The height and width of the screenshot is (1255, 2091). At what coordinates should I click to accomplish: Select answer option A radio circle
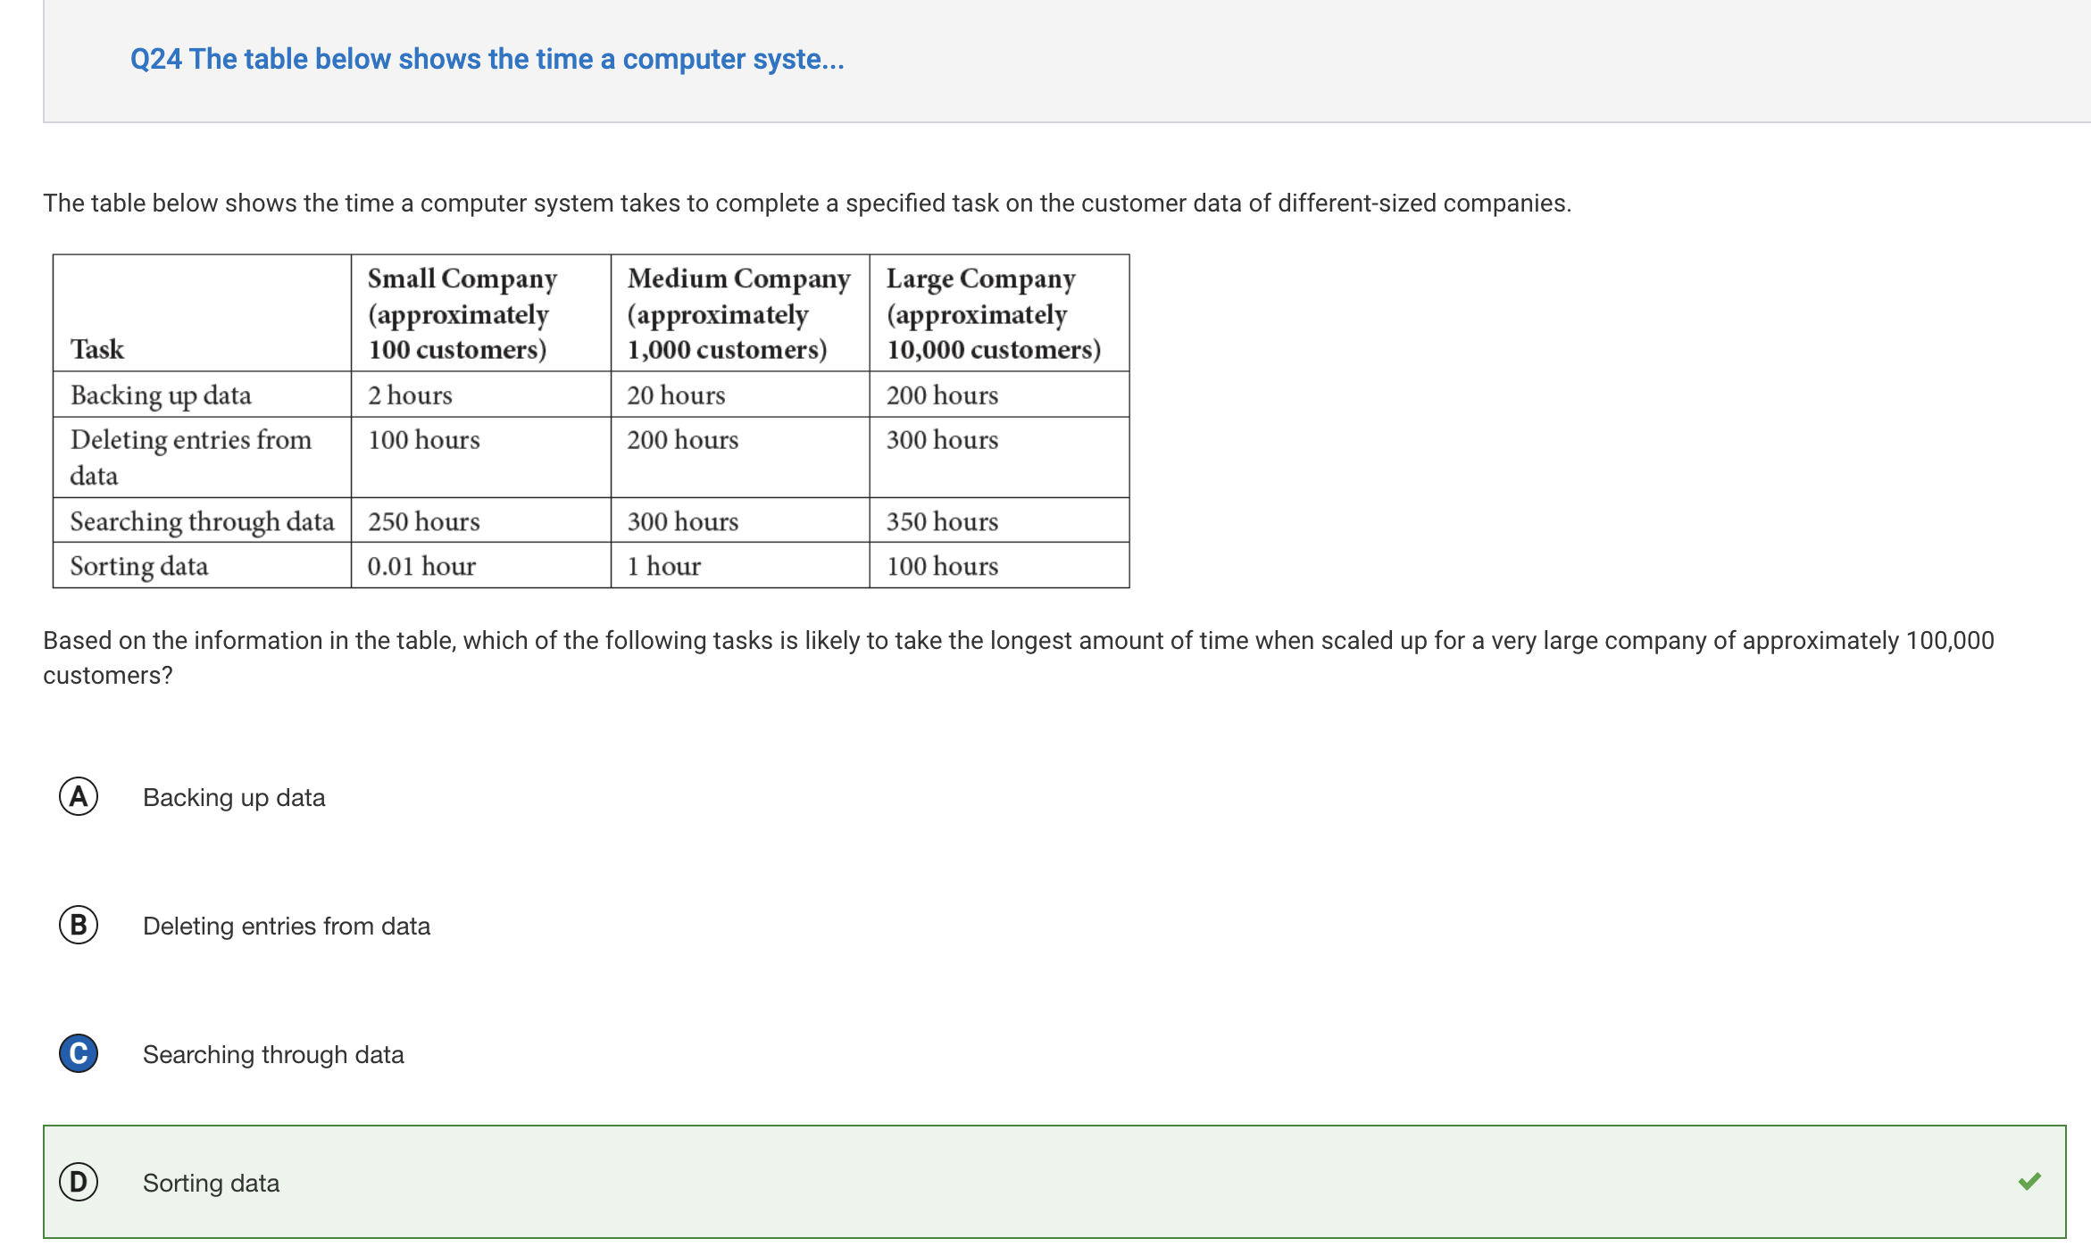tap(79, 796)
